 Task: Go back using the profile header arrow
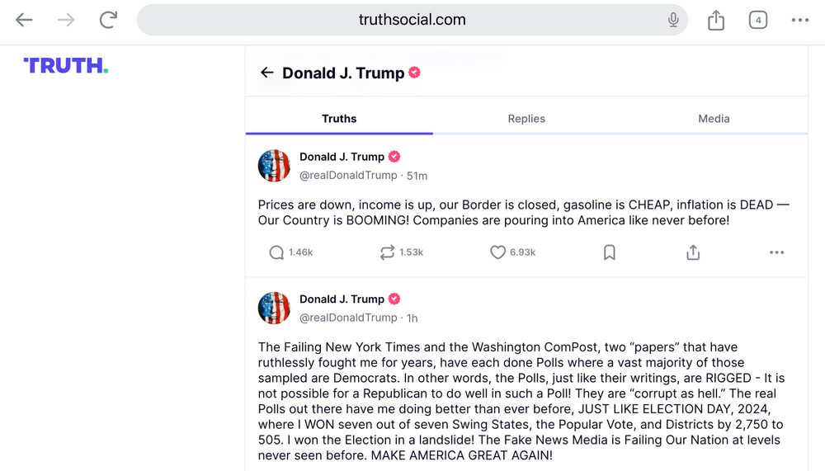pyautogui.click(x=266, y=73)
